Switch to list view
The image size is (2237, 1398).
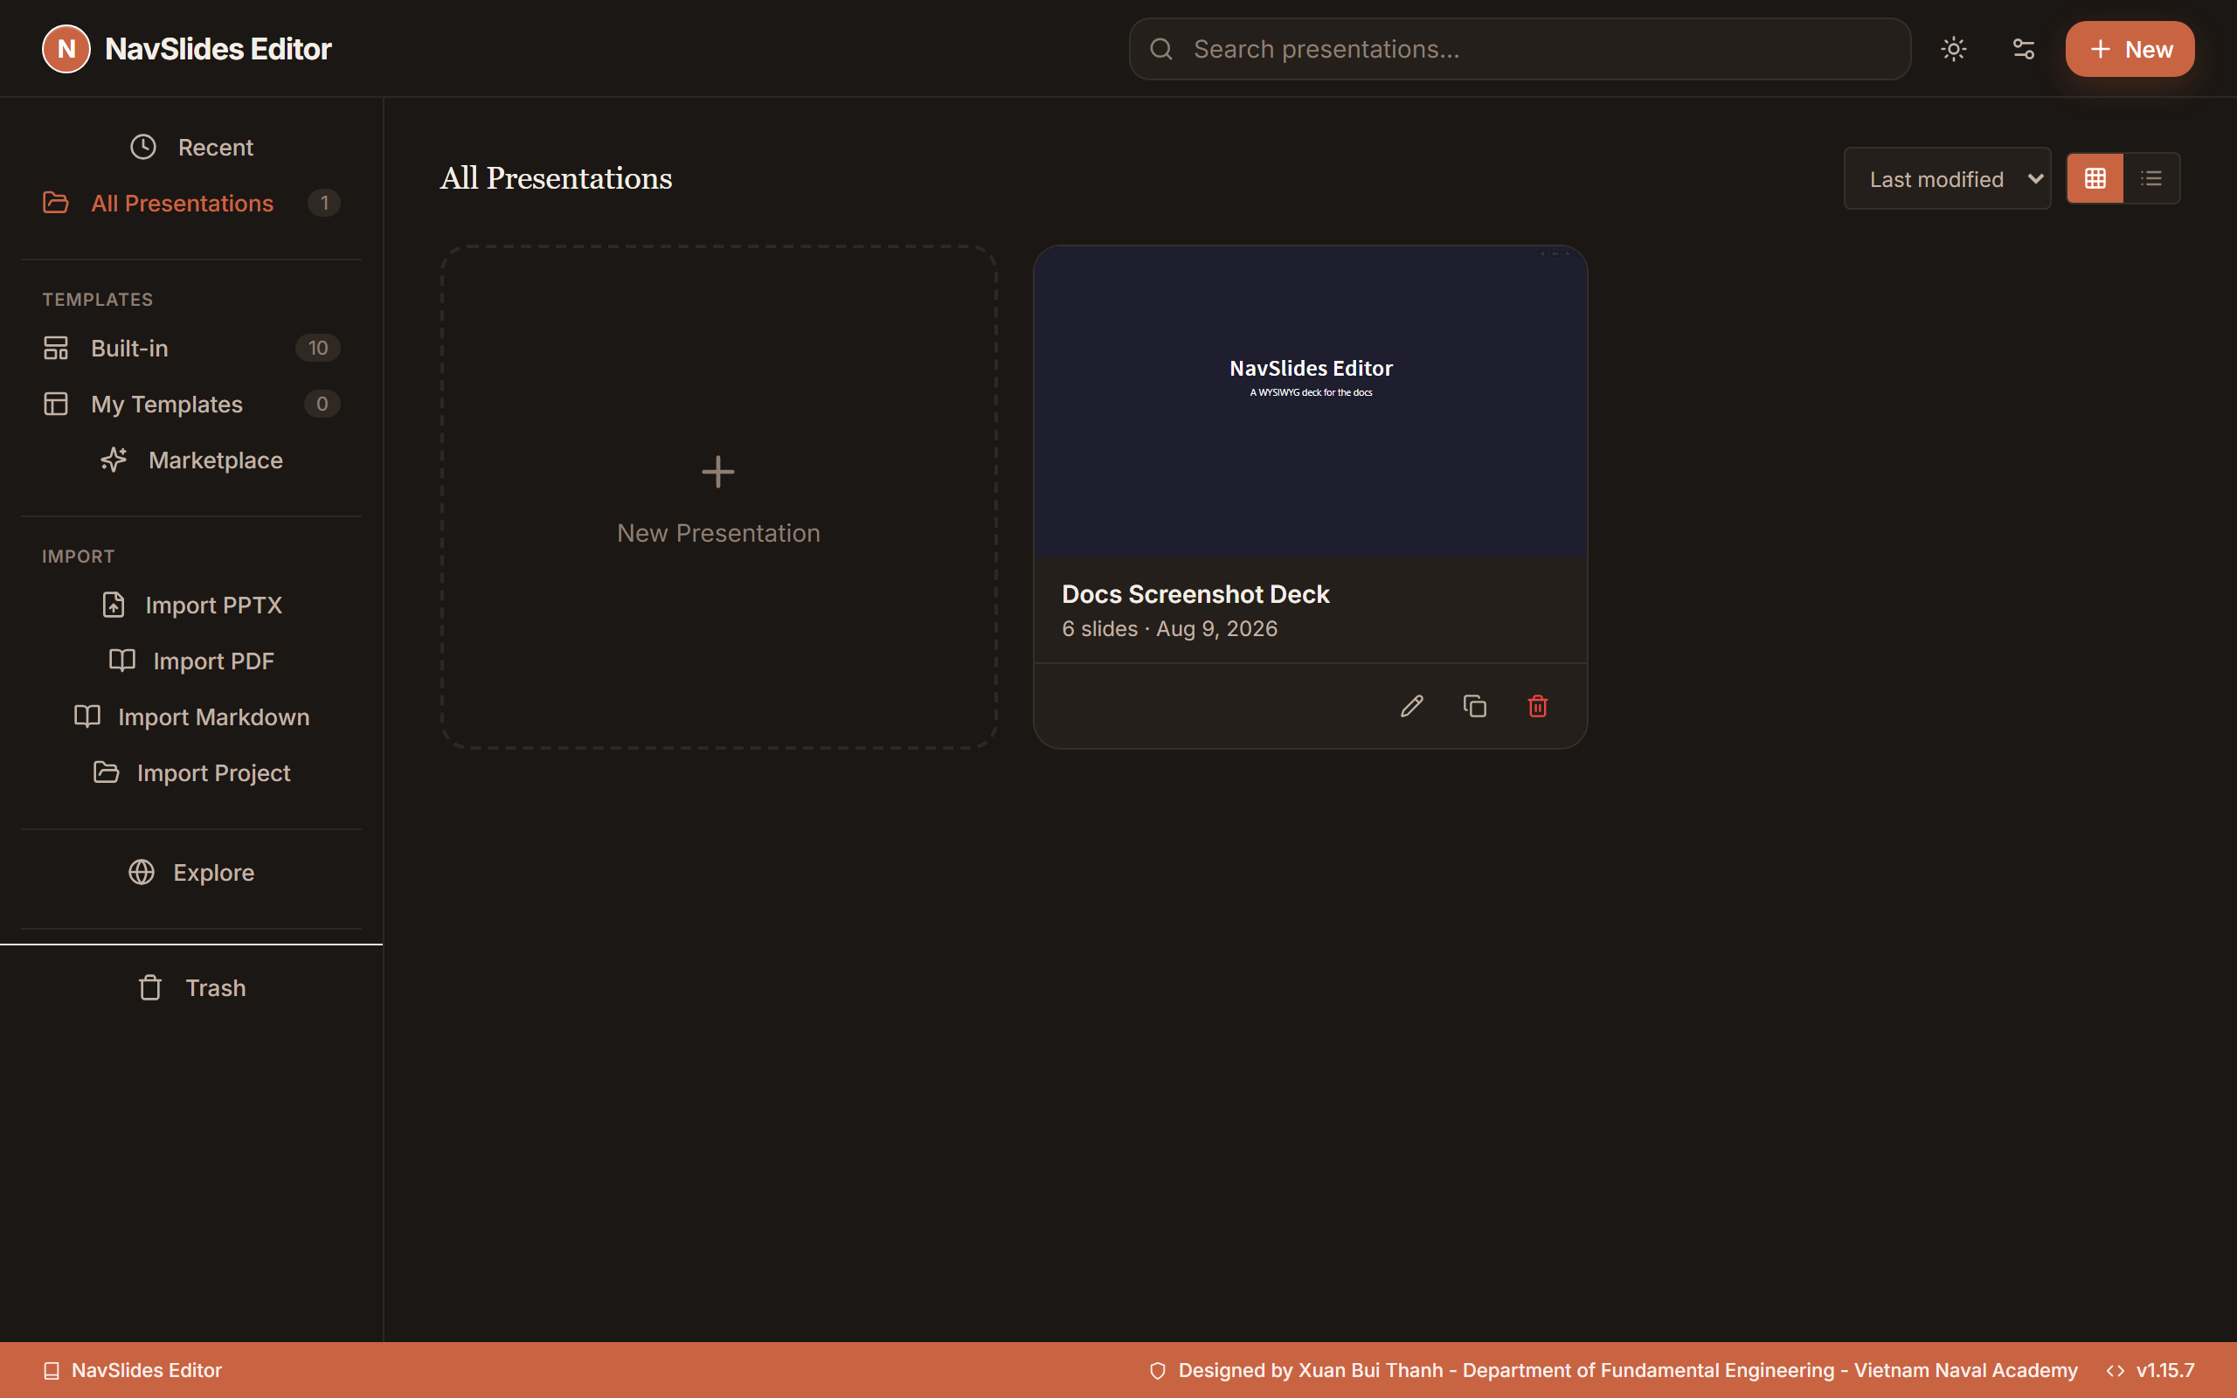[2151, 178]
